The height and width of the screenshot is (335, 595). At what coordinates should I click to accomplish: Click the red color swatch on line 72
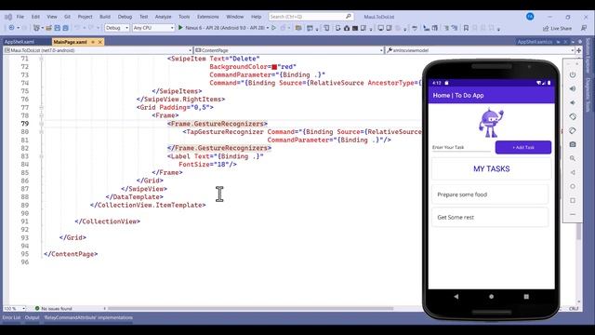pos(274,67)
